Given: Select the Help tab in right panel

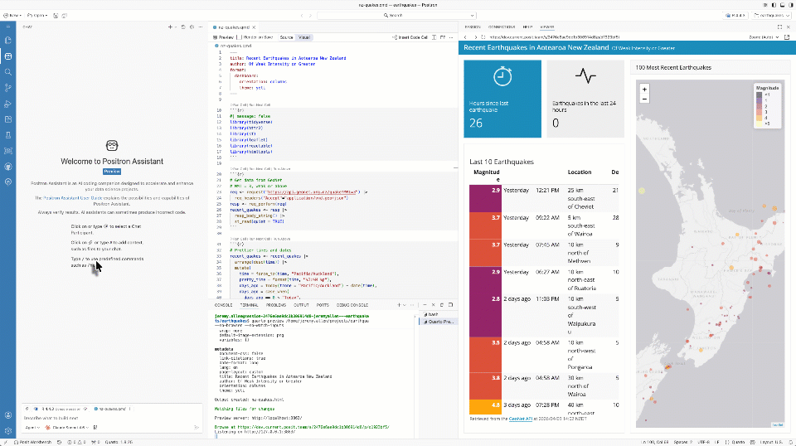Looking at the screenshot, I should [x=525, y=27].
